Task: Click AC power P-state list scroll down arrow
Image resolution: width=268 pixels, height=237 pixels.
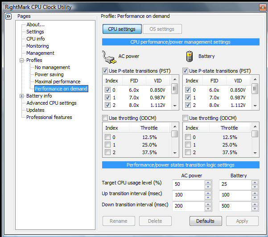Action: coord(175,106)
